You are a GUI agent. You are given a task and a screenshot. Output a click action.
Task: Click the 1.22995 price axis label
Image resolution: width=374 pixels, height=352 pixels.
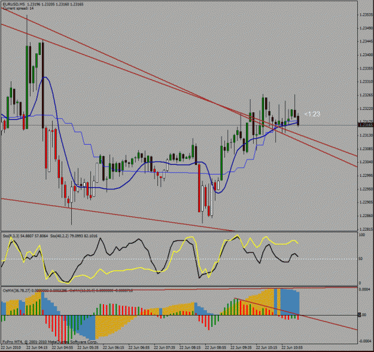[366, 176]
